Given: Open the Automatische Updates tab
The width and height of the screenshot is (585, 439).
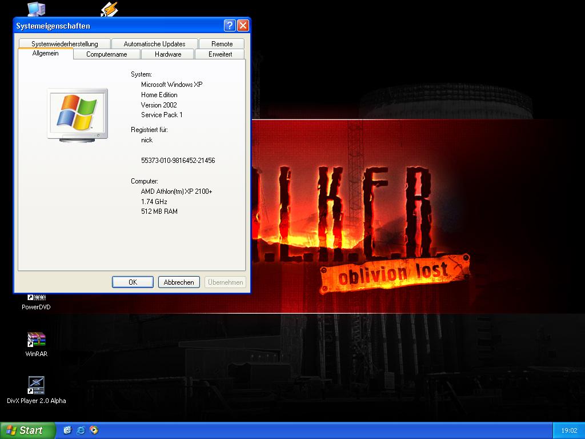Looking at the screenshot, I should [x=154, y=43].
